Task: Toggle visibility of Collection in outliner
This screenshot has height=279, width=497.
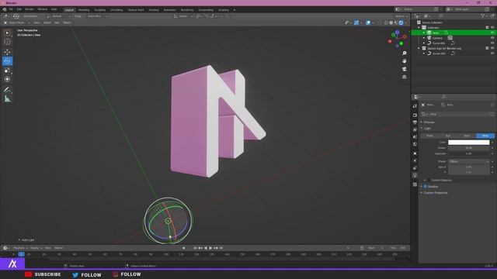Action: click(492, 28)
